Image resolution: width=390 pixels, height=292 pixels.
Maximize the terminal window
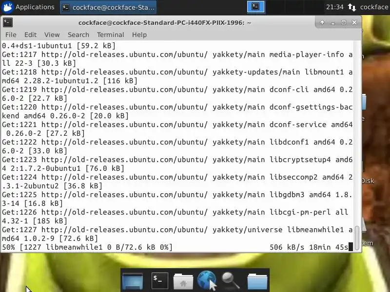[x=344, y=22]
